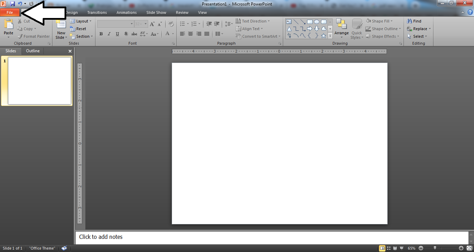
Task: Reset the slide layout
Action: click(78, 29)
